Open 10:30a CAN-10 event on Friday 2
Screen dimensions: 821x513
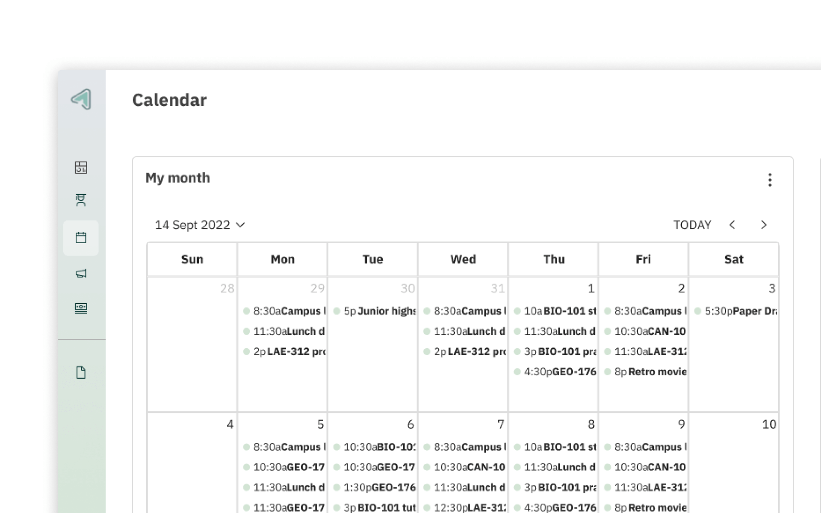[645, 331]
